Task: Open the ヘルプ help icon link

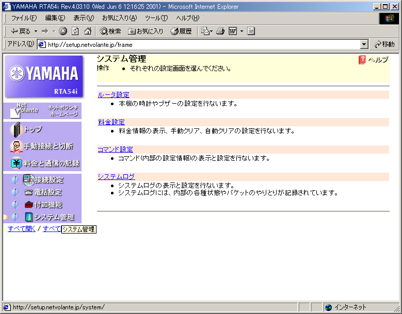Action: (x=363, y=60)
